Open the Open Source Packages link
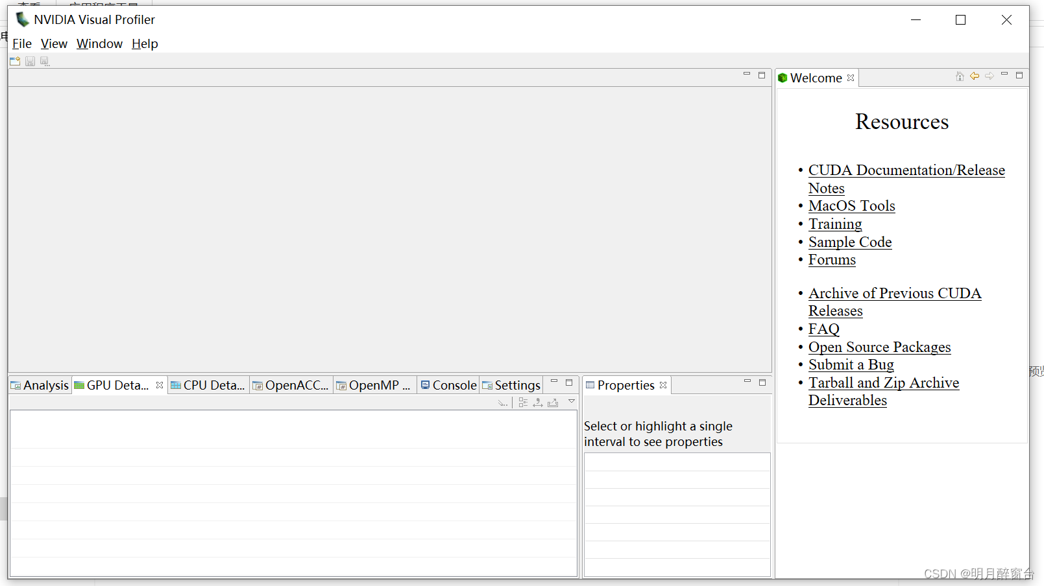 click(879, 347)
